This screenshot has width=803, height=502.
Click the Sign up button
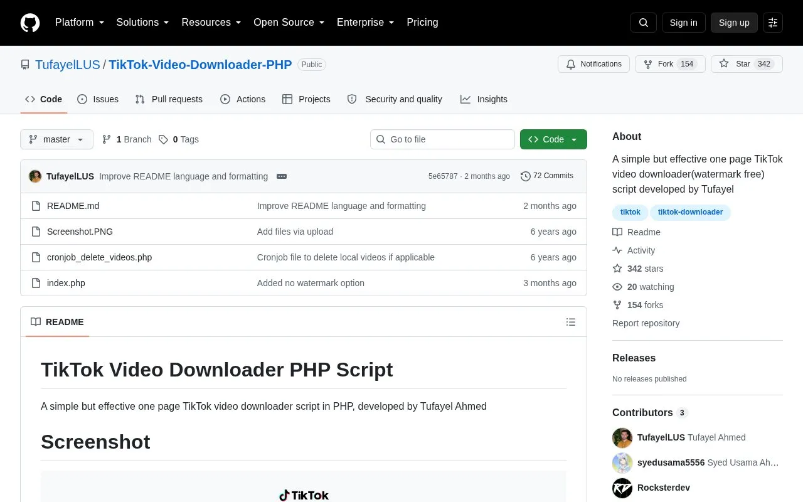tap(734, 23)
